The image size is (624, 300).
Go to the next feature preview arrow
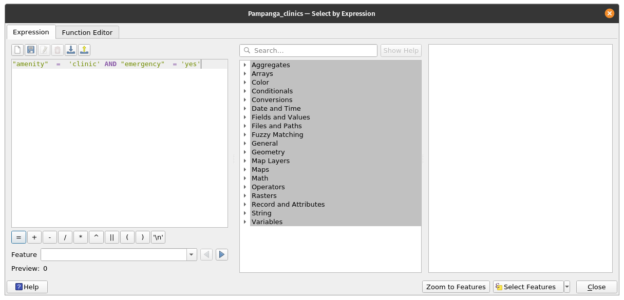click(221, 254)
